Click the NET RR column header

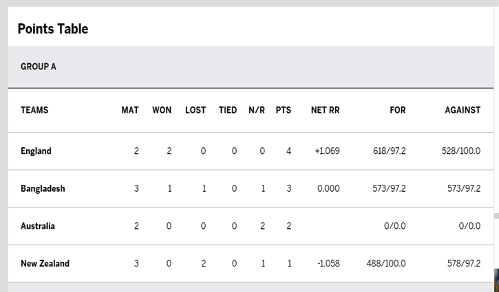[326, 110]
